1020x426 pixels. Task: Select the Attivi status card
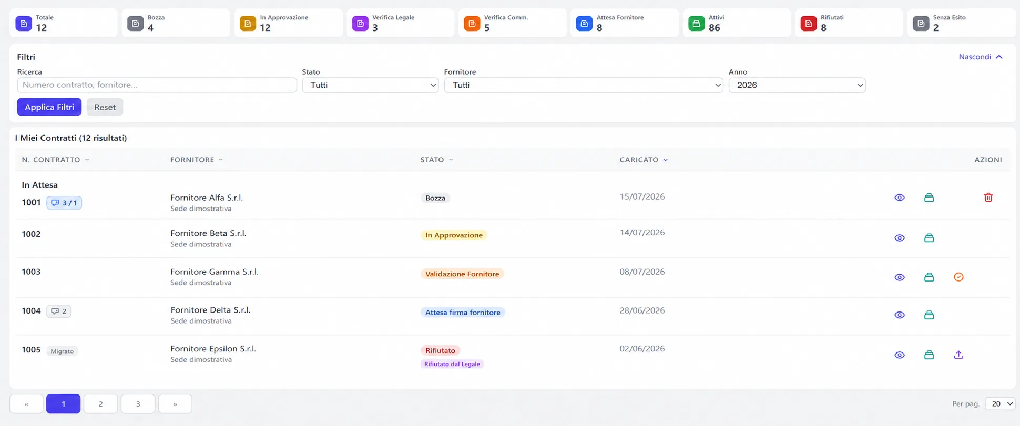coord(736,23)
